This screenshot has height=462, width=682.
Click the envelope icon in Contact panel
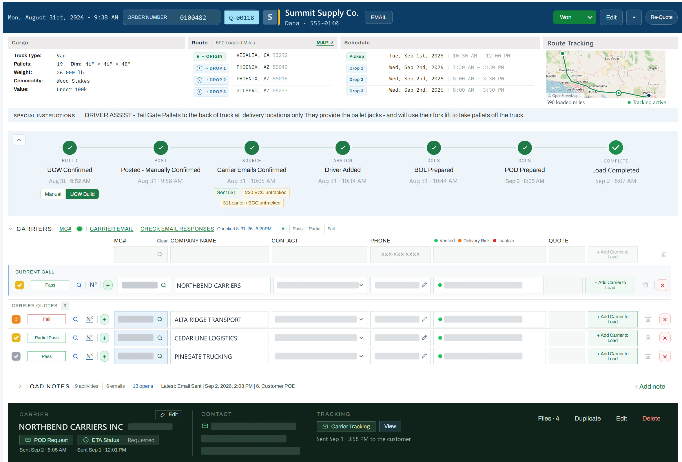coord(205,426)
